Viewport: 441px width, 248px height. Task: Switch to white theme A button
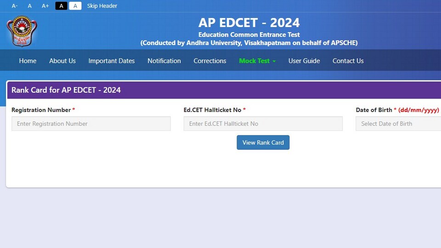tap(75, 6)
